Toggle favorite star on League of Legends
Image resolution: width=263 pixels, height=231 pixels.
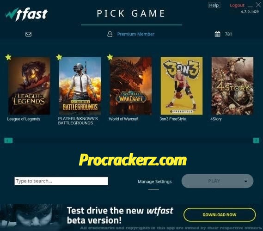click(8, 57)
